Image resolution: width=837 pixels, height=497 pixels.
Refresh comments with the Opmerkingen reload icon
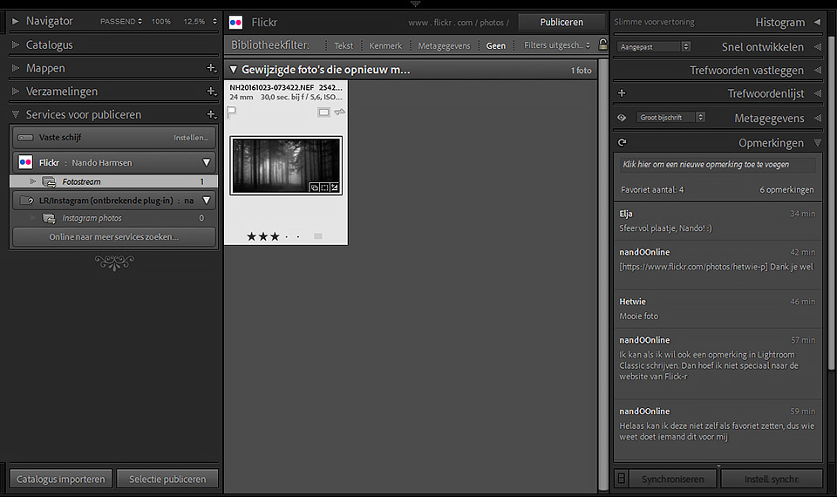tap(622, 142)
